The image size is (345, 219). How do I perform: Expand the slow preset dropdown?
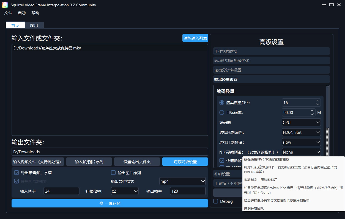tap(301, 142)
